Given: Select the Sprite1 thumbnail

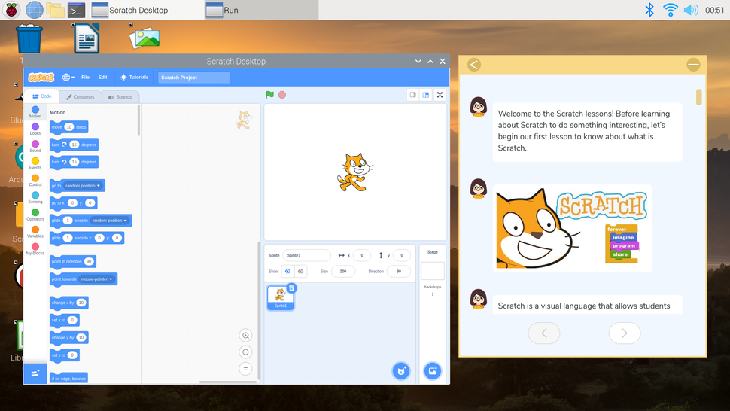Looking at the screenshot, I should click(280, 298).
